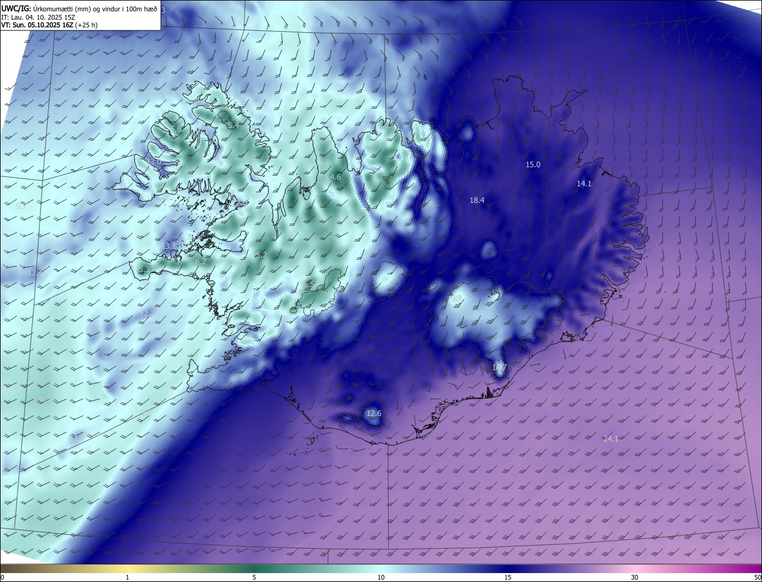Click the colorbar tick label 5
This screenshot has height=582, width=762.
click(254, 577)
